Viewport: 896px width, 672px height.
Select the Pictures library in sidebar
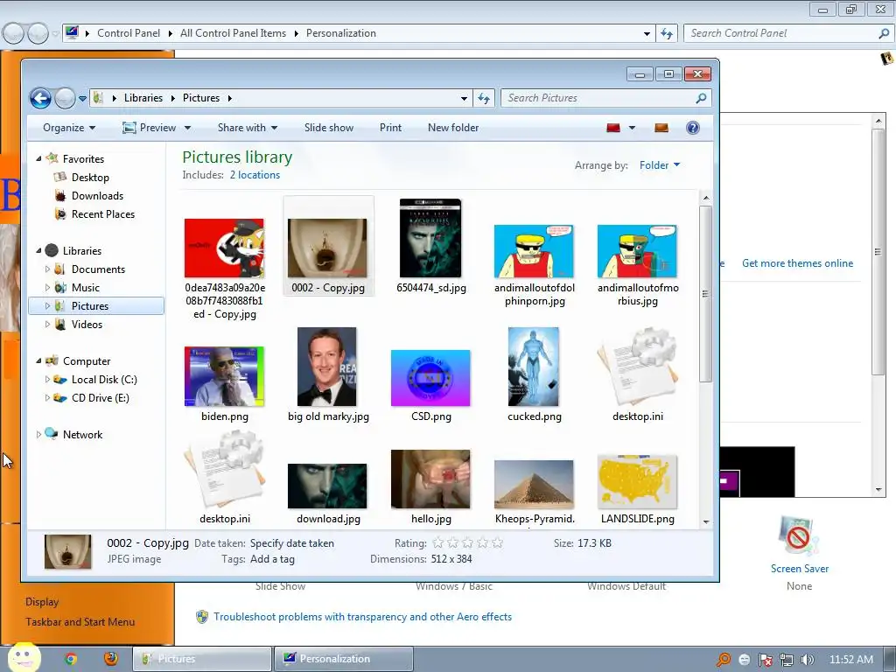click(x=96, y=305)
